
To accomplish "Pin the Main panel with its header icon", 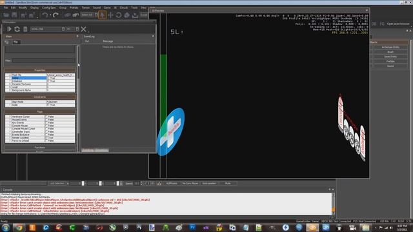I will (77, 36).
